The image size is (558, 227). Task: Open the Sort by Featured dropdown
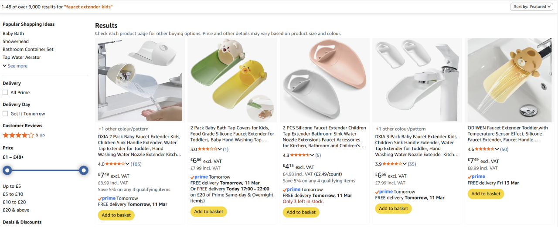(x=532, y=7)
